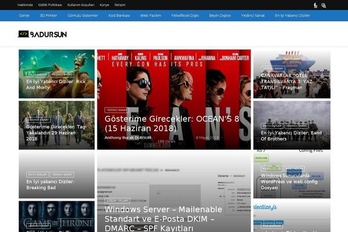Click Kod Bankası tag on selectize.js card
Image resolution: width=348 pixels, height=232 pixels.
click(271, 226)
